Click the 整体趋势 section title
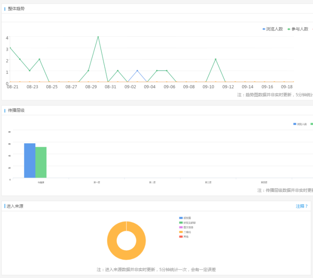Screen dimensions: 313x278 (x=16, y=9)
